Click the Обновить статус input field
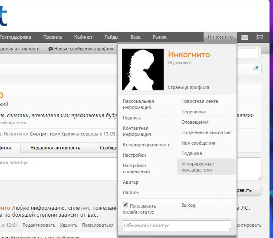Screen dimensions: 273x238 click(177, 226)
